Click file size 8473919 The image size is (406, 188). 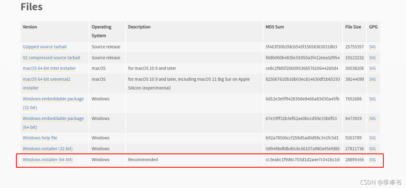(354, 118)
